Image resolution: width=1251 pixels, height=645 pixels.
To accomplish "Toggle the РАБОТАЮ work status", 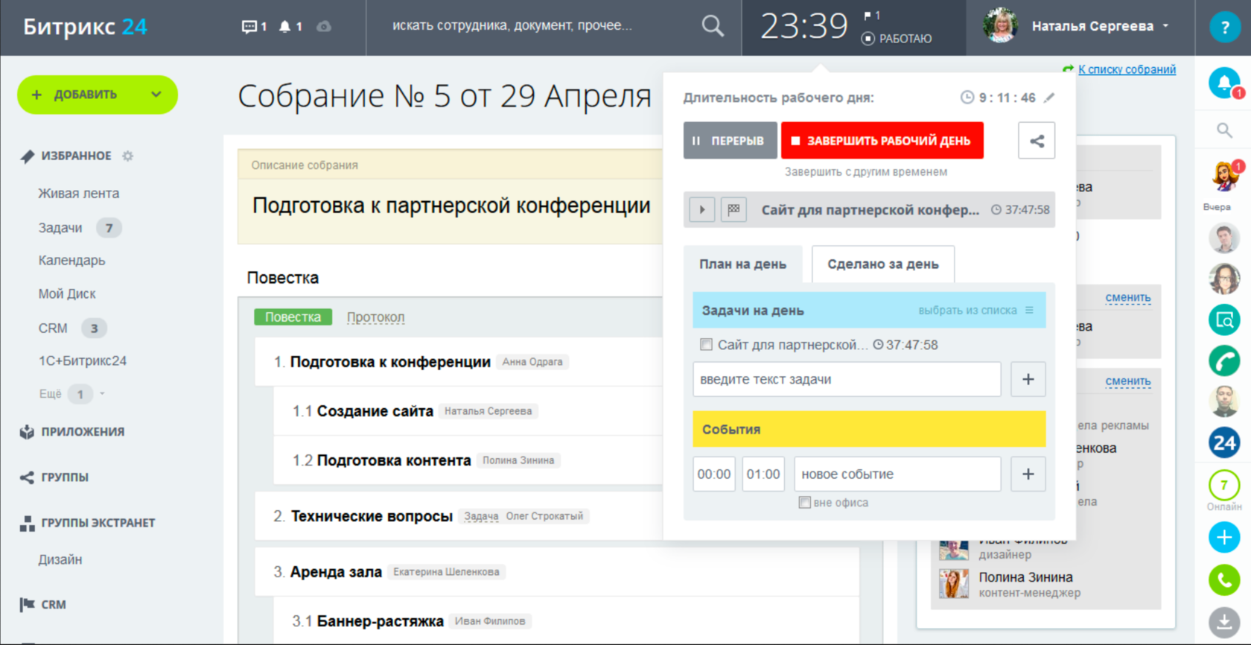I will click(x=897, y=39).
